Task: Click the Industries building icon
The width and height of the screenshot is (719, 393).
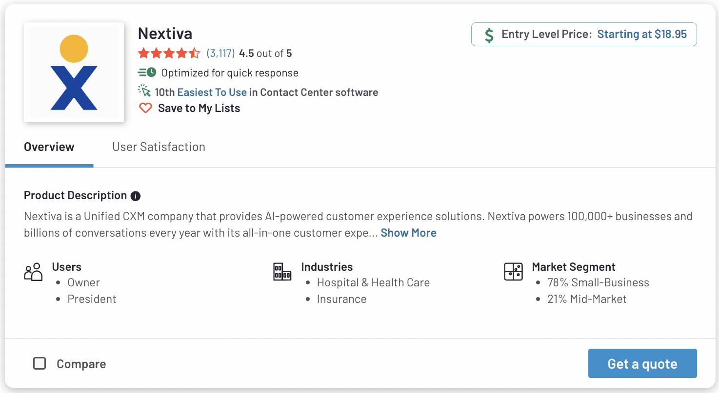Action: click(x=282, y=272)
